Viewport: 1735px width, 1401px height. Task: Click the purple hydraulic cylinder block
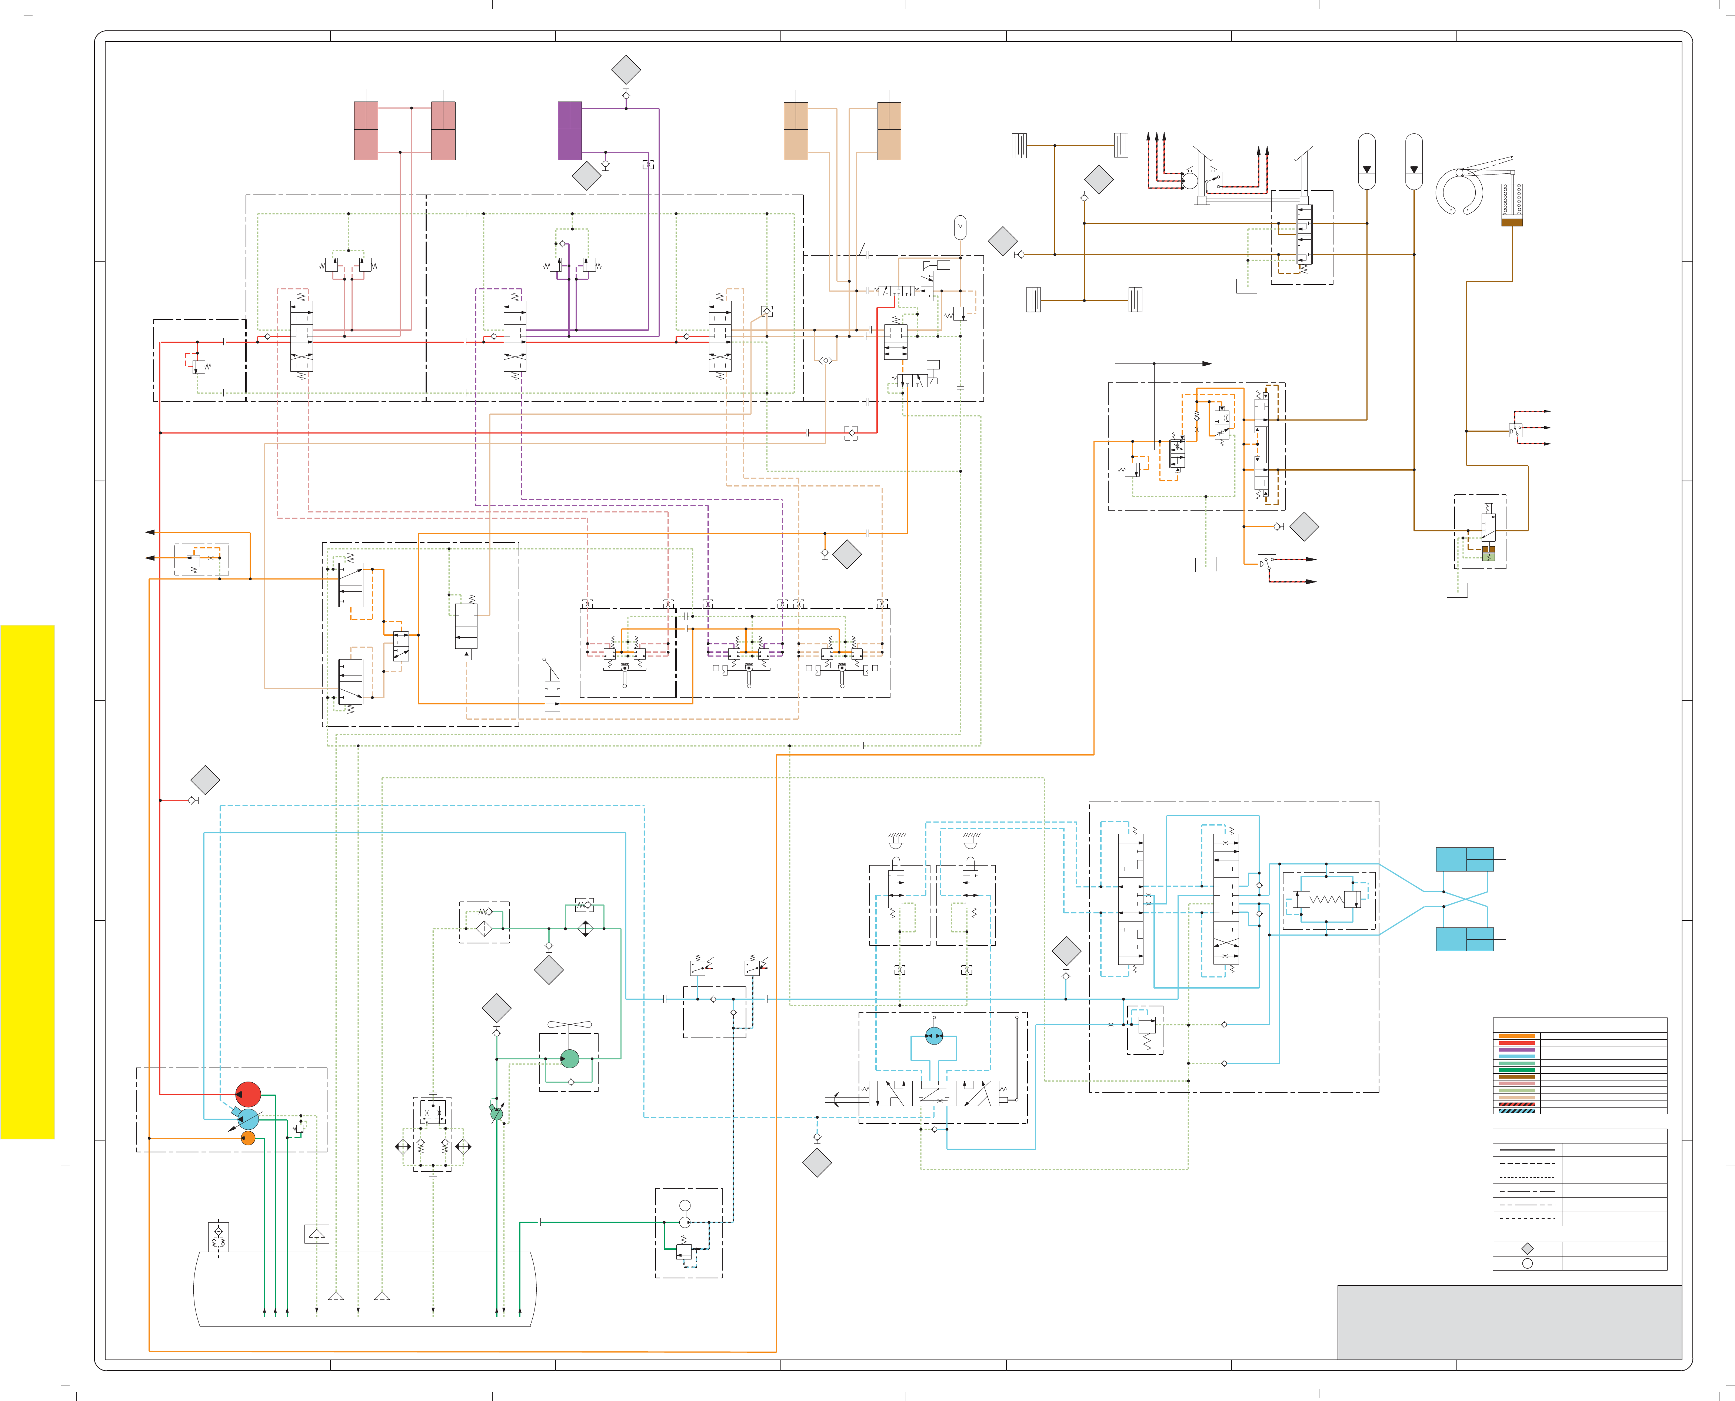click(x=569, y=131)
